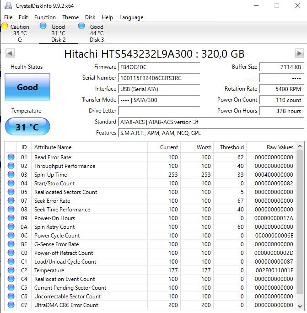
Task: Click status orb for Start/Stop Count row
Action: [11, 183]
